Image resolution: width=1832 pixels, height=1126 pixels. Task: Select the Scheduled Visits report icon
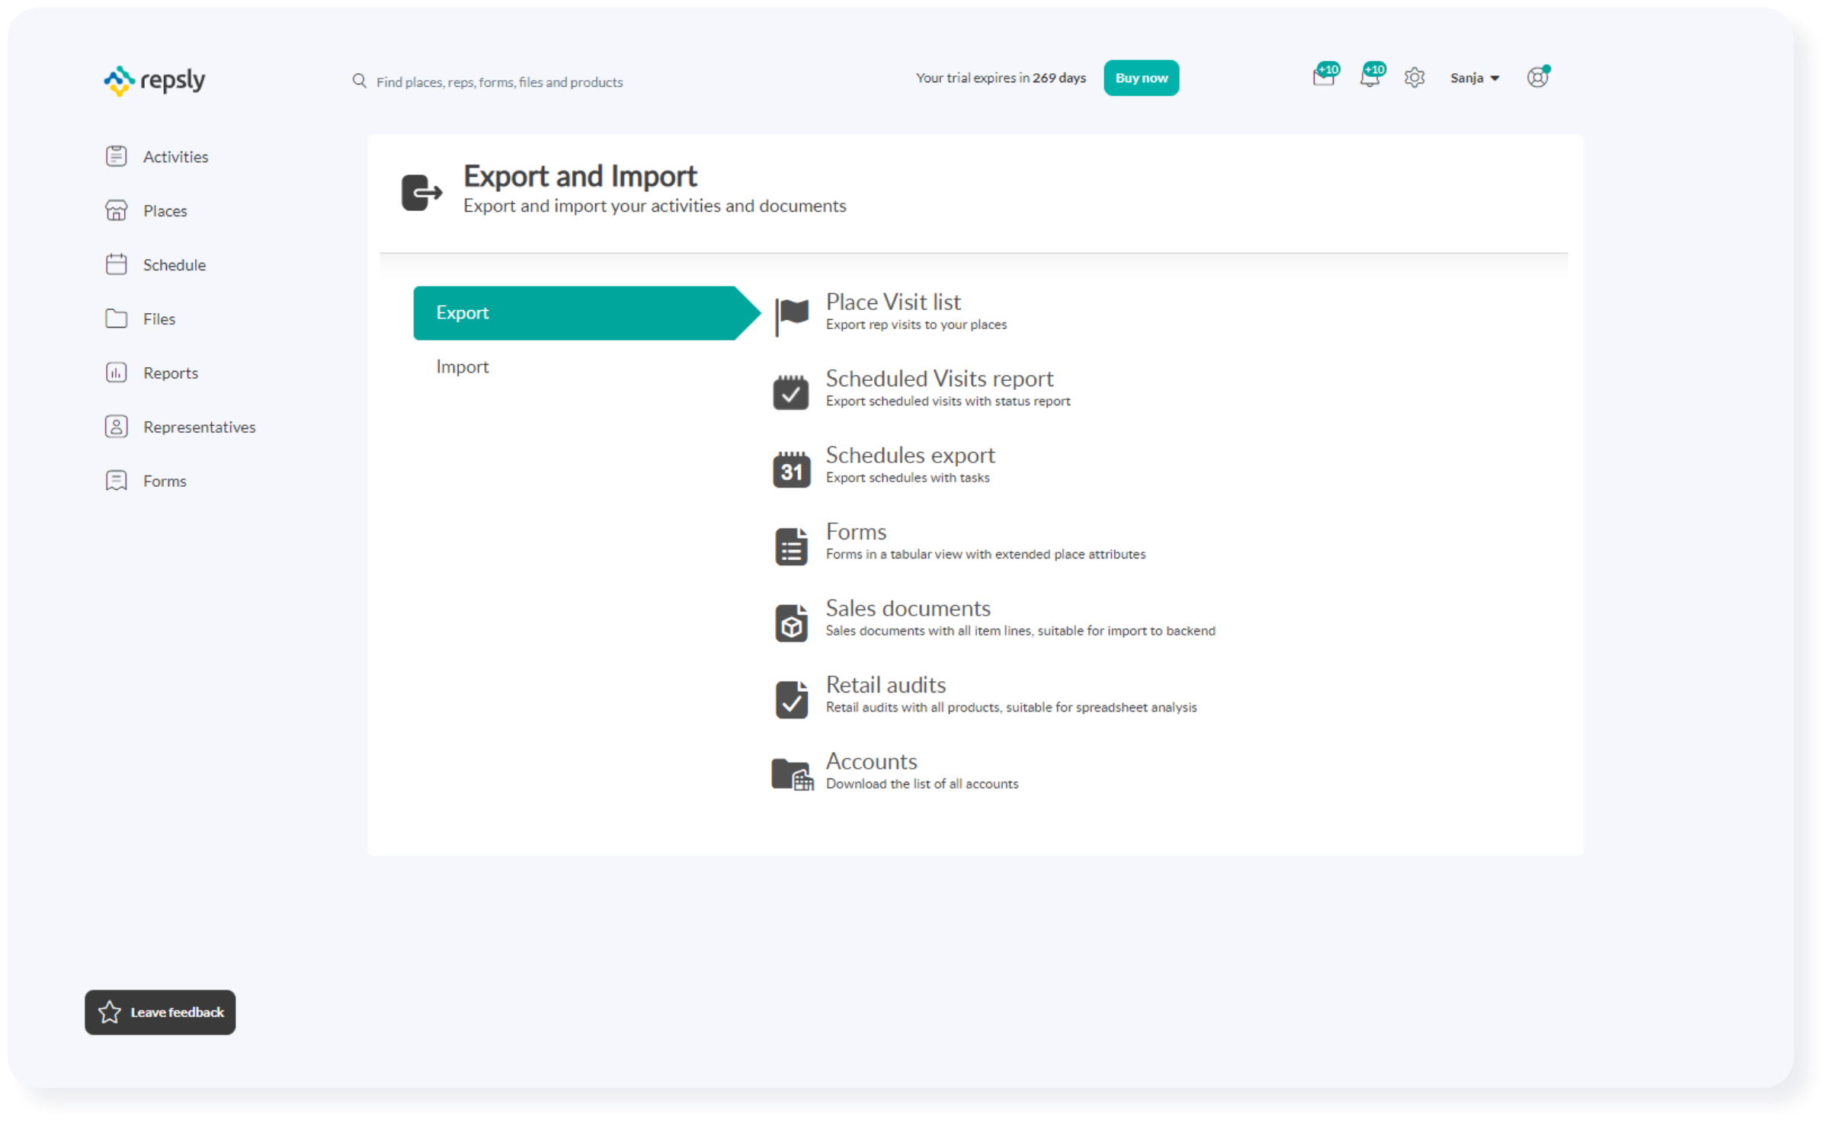pyautogui.click(x=792, y=389)
